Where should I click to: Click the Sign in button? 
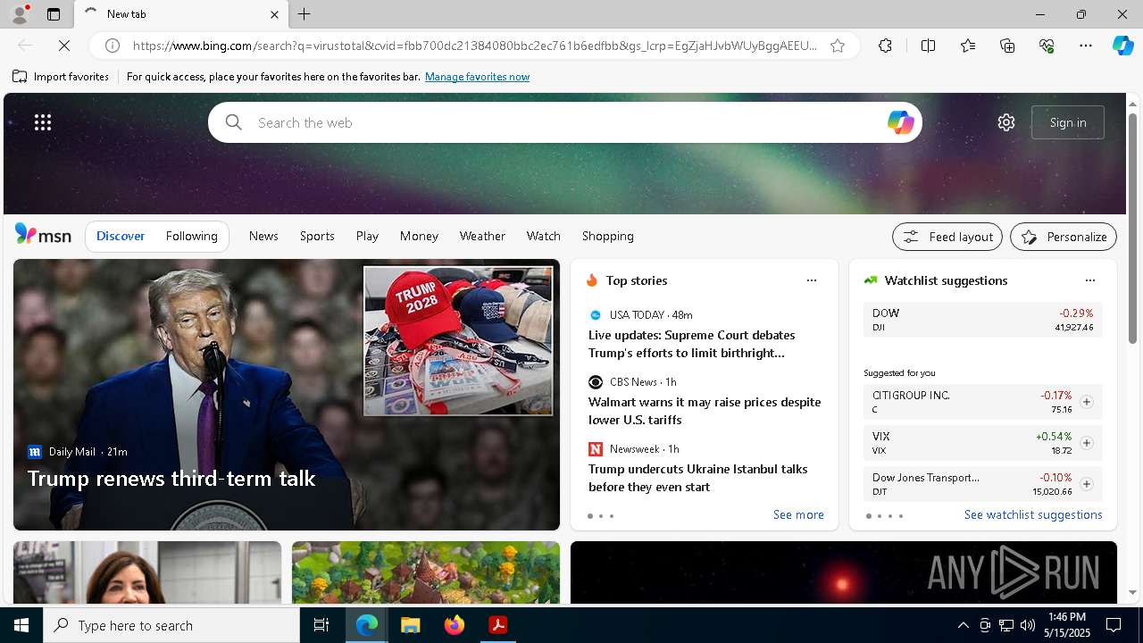click(1068, 122)
